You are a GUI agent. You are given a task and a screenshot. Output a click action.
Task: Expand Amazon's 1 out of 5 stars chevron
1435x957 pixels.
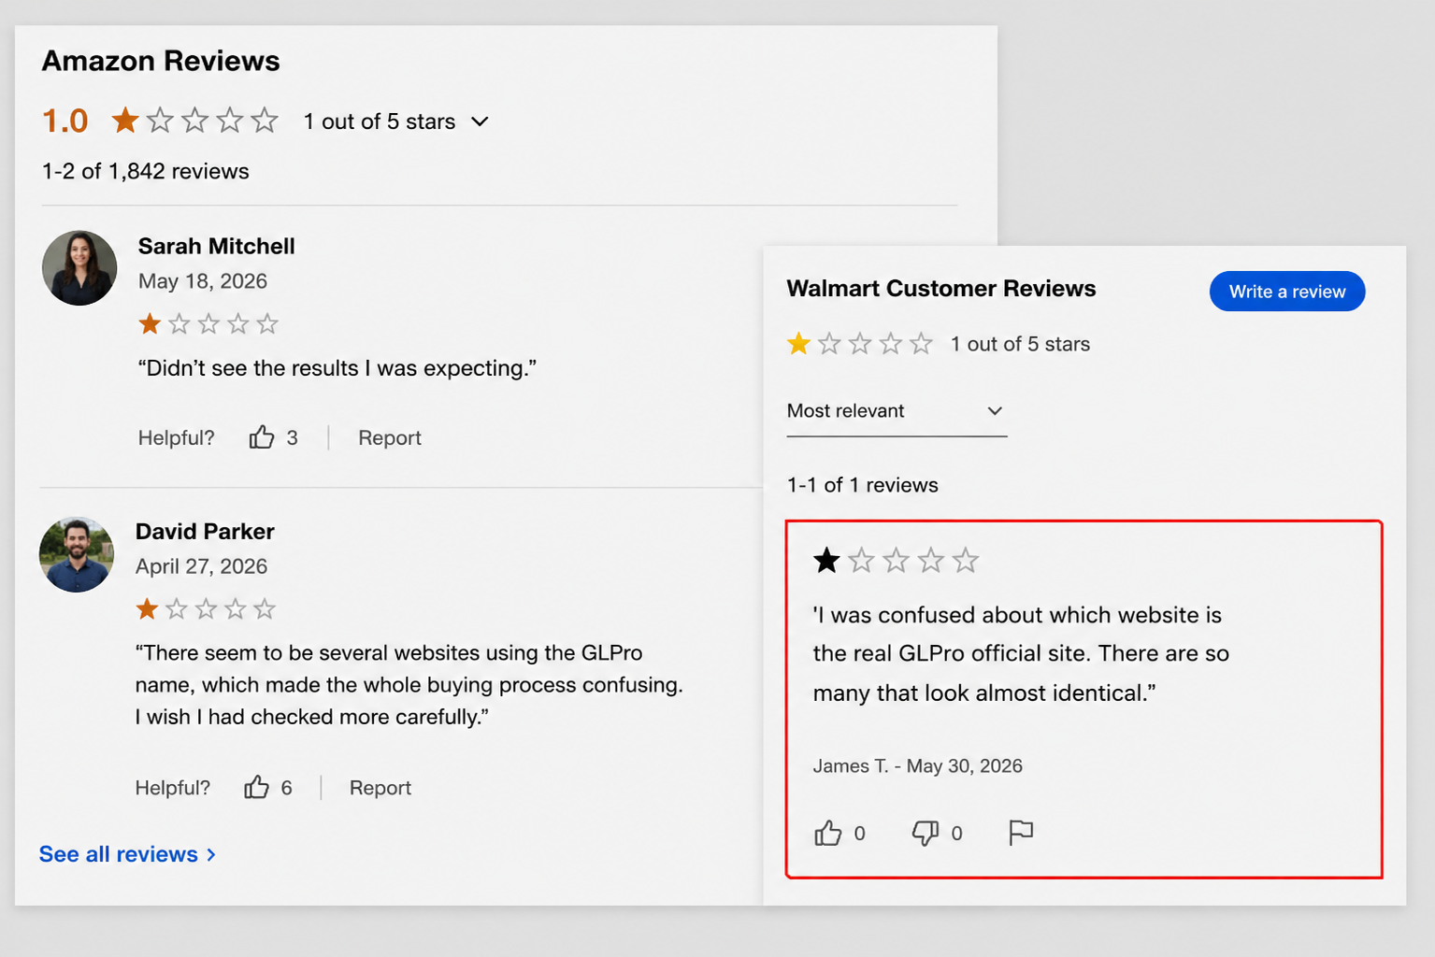[480, 121]
